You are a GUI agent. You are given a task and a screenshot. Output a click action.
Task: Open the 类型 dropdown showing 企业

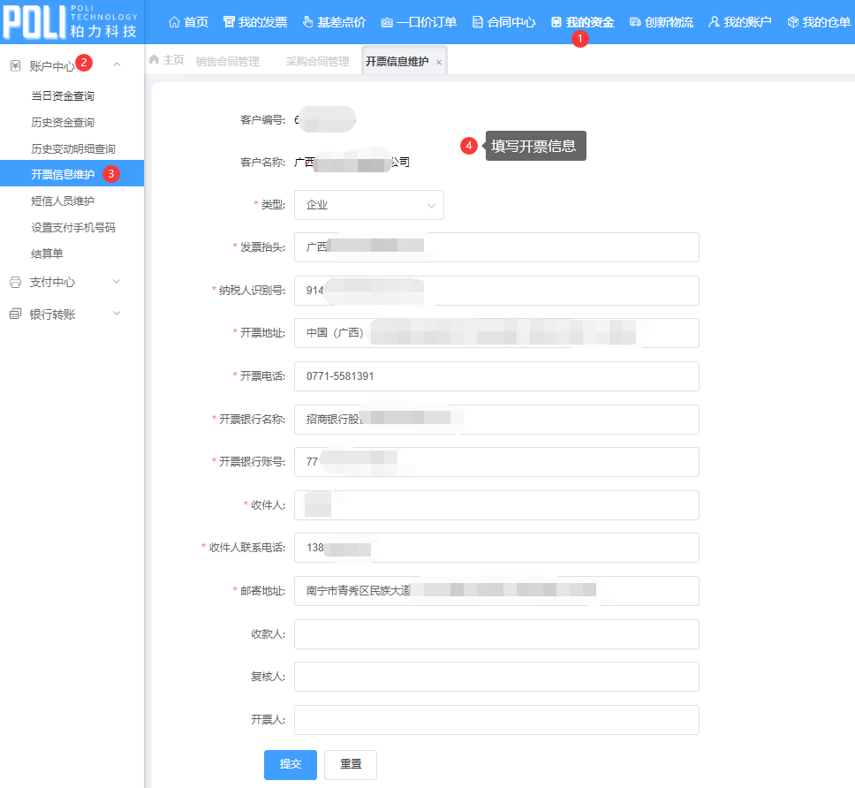[368, 205]
